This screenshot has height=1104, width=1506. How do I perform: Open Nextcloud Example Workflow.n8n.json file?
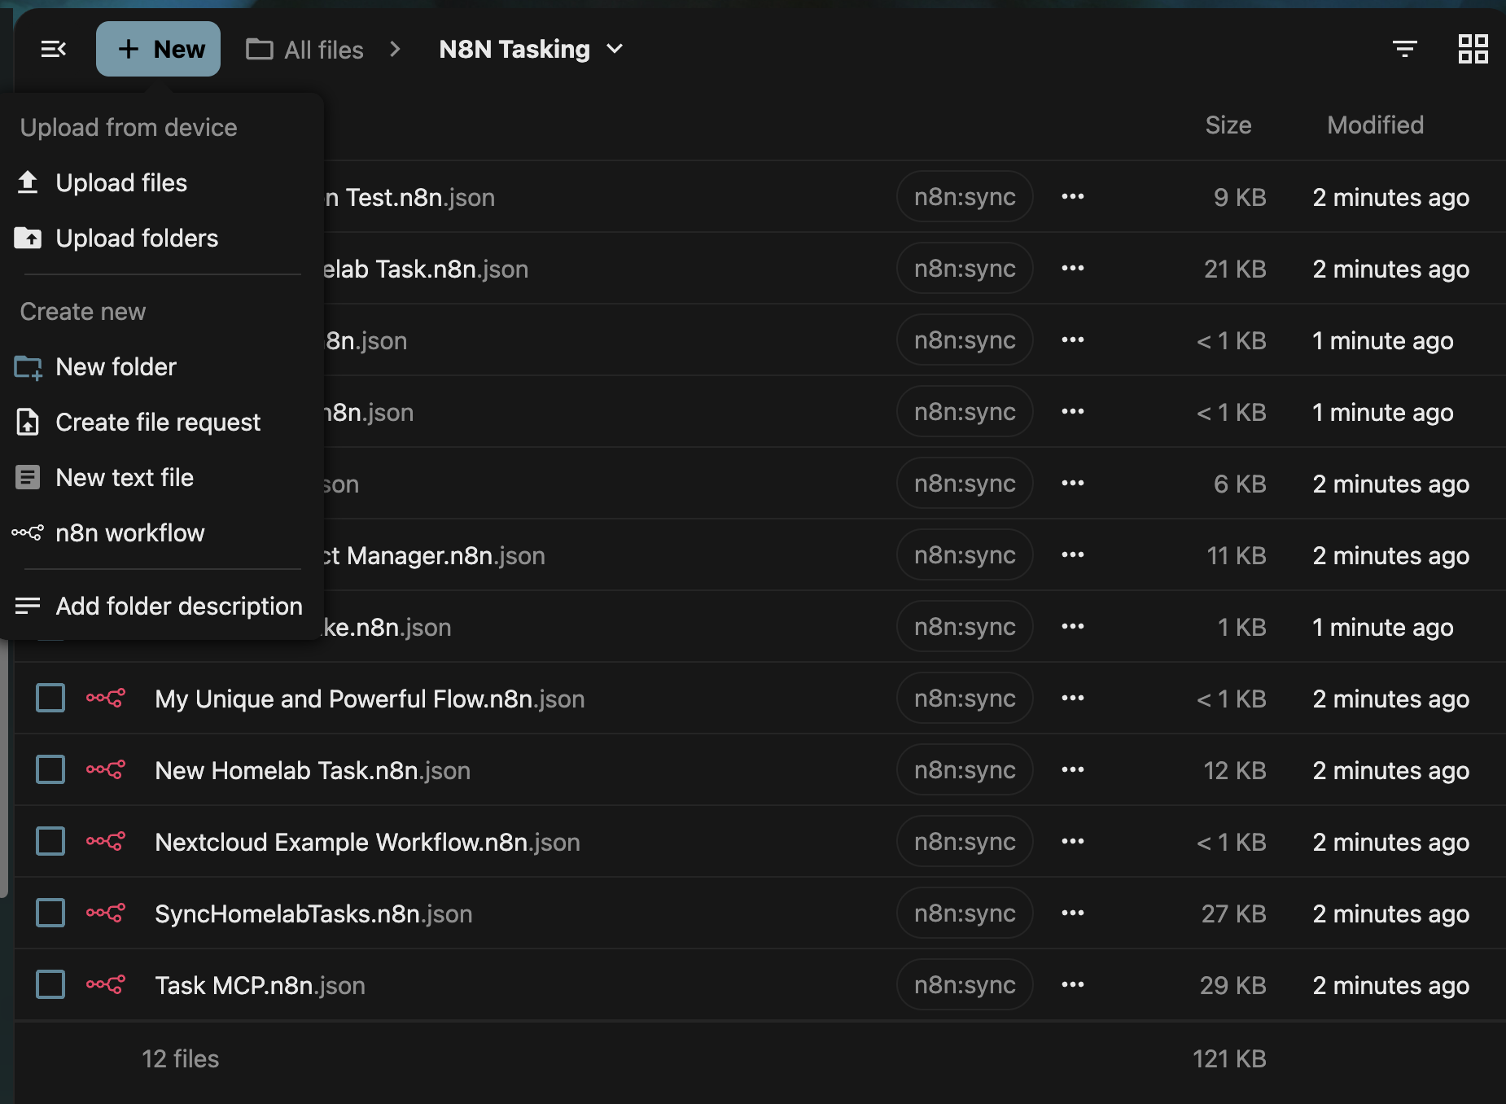pyautogui.click(x=367, y=842)
